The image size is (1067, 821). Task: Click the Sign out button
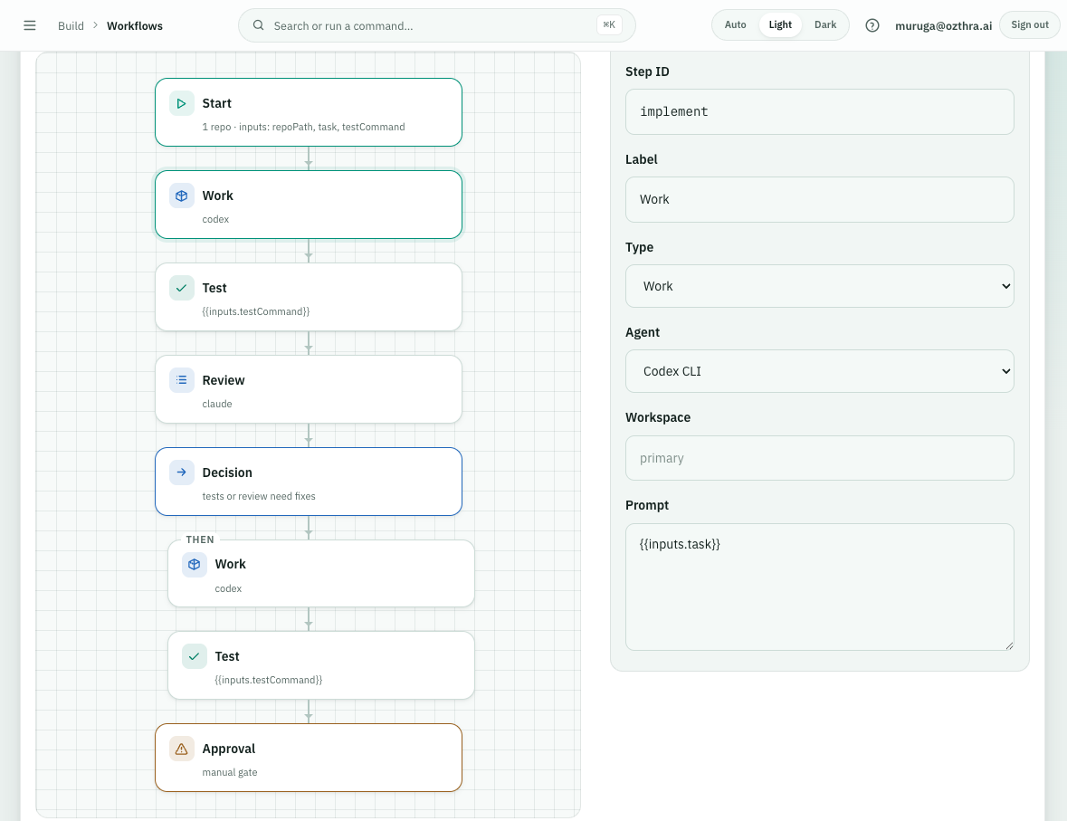[1030, 25]
